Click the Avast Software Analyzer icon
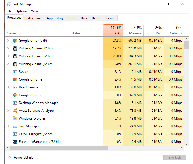Screen dimensions: 193x164 (15, 111)
